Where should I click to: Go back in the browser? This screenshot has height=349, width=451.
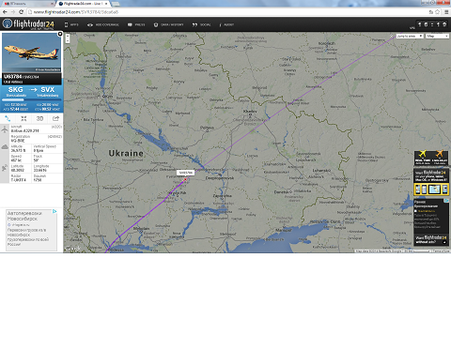tap(5, 12)
